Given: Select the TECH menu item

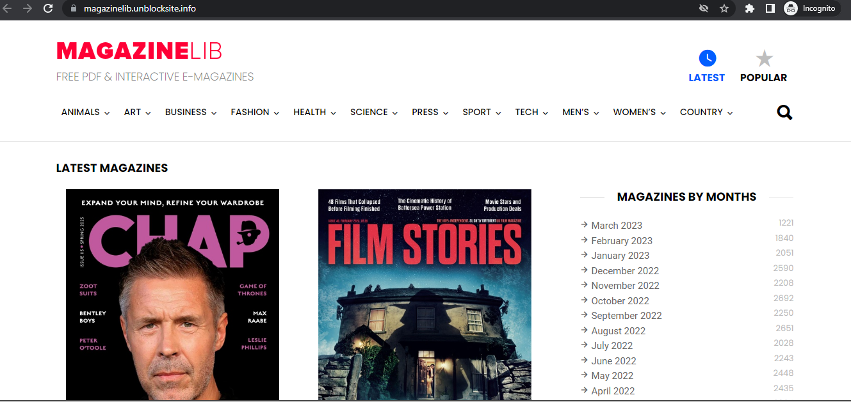Looking at the screenshot, I should click(527, 112).
